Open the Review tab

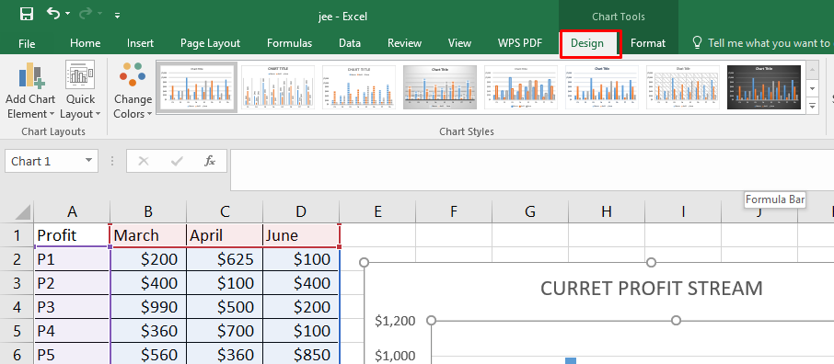[x=404, y=43]
